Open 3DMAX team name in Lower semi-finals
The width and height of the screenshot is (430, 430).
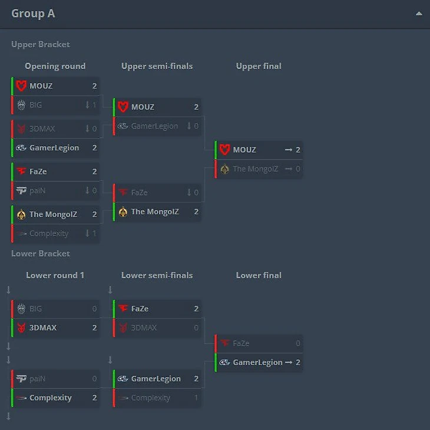144,328
